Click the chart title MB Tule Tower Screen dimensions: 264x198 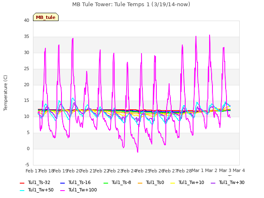click(x=131, y=5)
